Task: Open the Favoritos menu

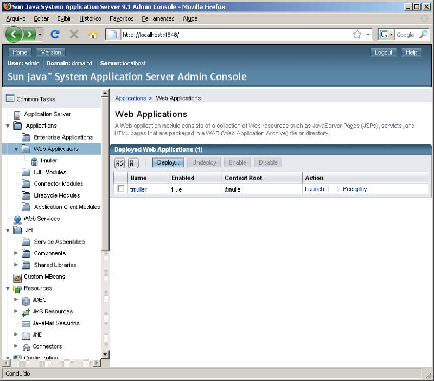Action: click(122, 18)
